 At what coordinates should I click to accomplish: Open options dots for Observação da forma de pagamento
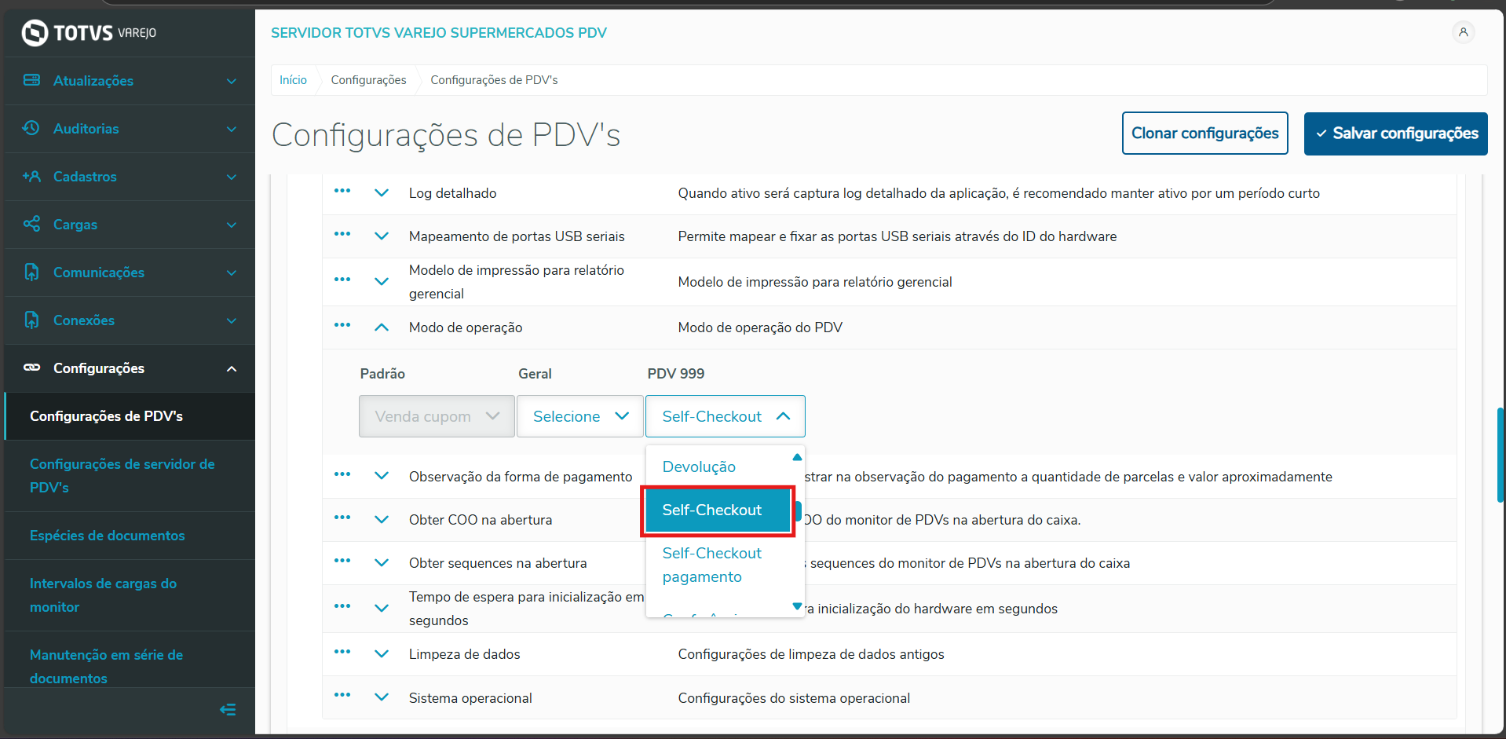pos(342,474)
